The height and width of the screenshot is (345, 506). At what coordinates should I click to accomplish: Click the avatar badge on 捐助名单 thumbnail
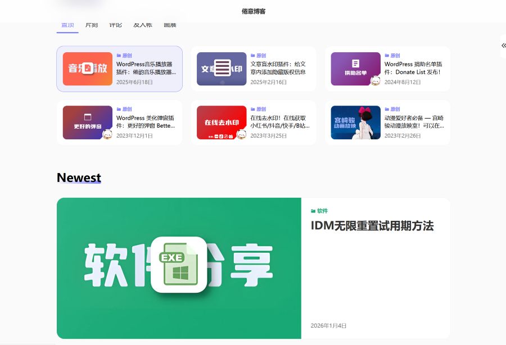point(376,81)
